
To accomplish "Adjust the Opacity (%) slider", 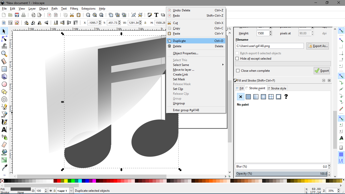I will click(281, 174).
